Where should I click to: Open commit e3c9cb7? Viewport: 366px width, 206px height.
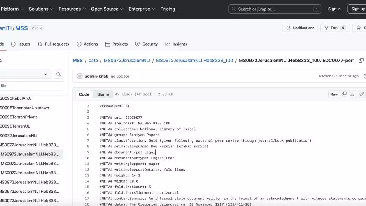(326, 76)
